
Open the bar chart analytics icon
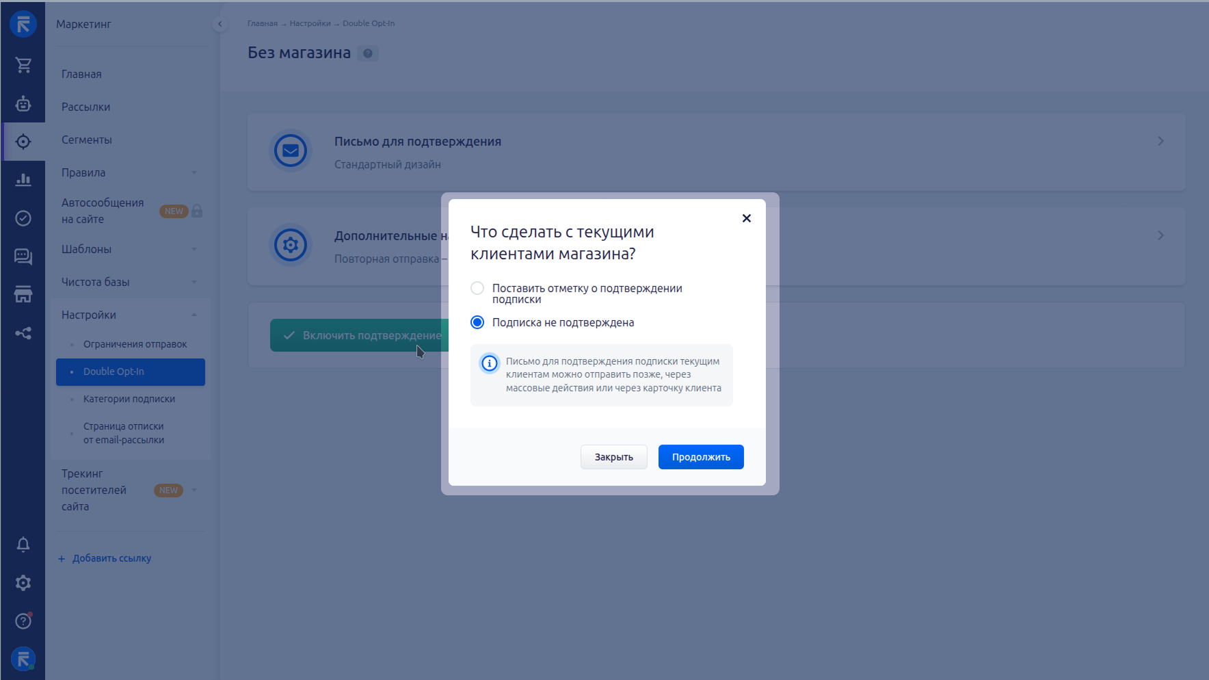(x=23, y=180)
